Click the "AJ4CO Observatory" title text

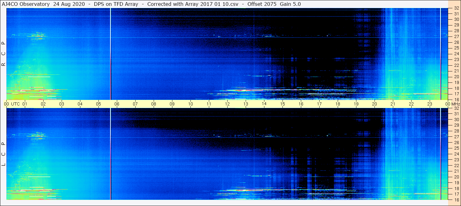(x=26, y=4)
